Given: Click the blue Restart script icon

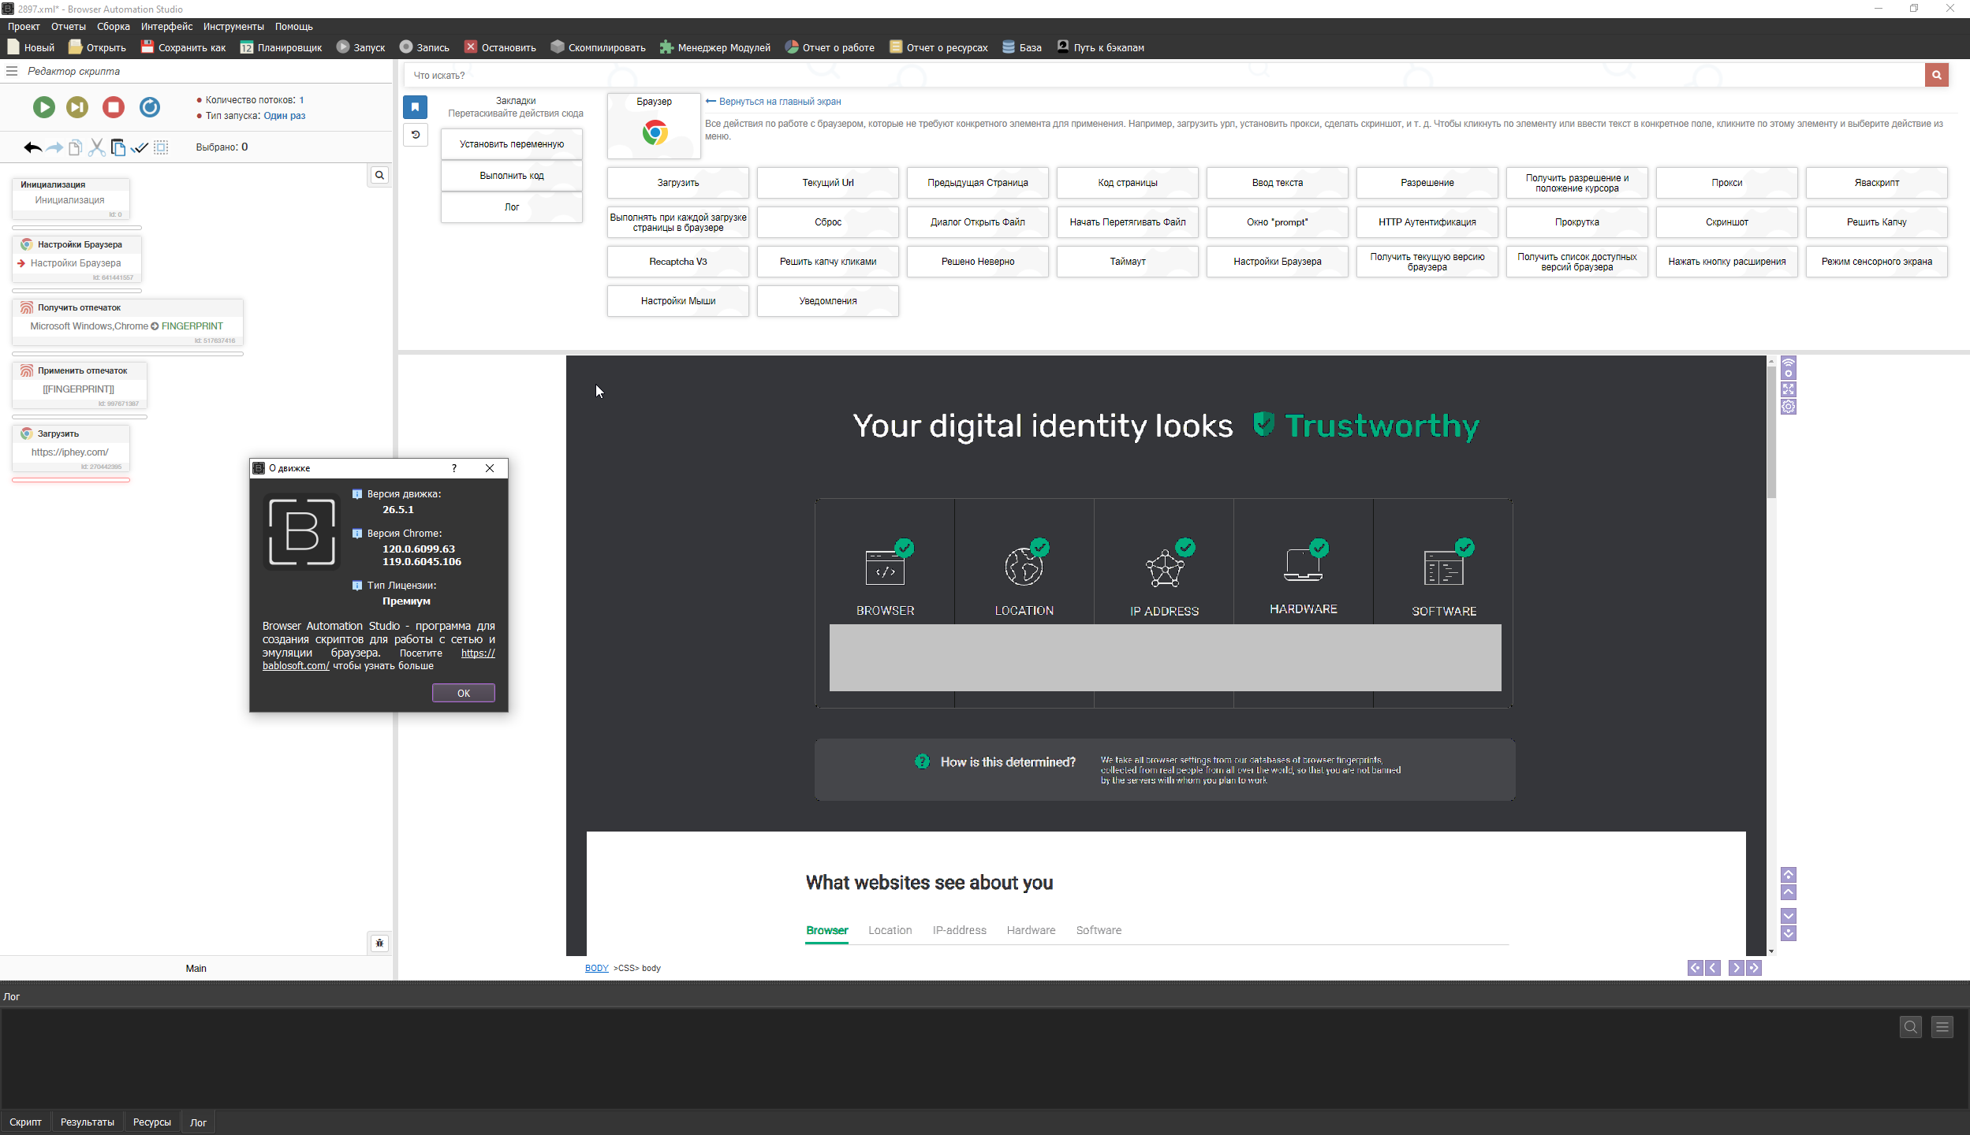Looking at the screenshot, I should (150, 107).
